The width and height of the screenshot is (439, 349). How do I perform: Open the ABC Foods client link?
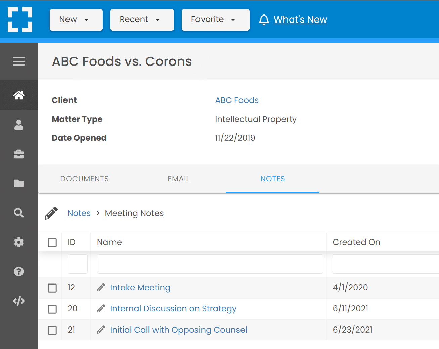237,100
